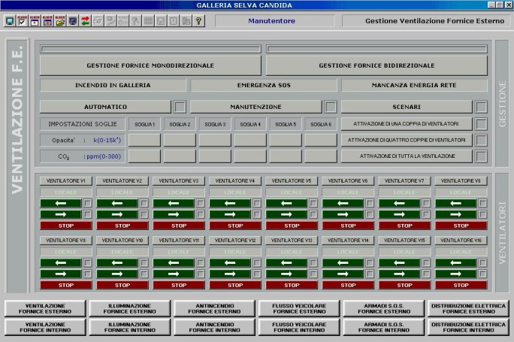Run Ventilatore V3 leftward arrow button
Screen dimensions: 514x342
[x=174, y=203]
